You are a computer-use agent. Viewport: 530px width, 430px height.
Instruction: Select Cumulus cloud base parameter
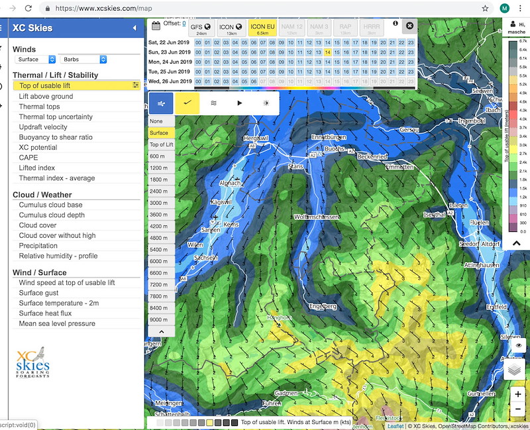pos(76,205)
